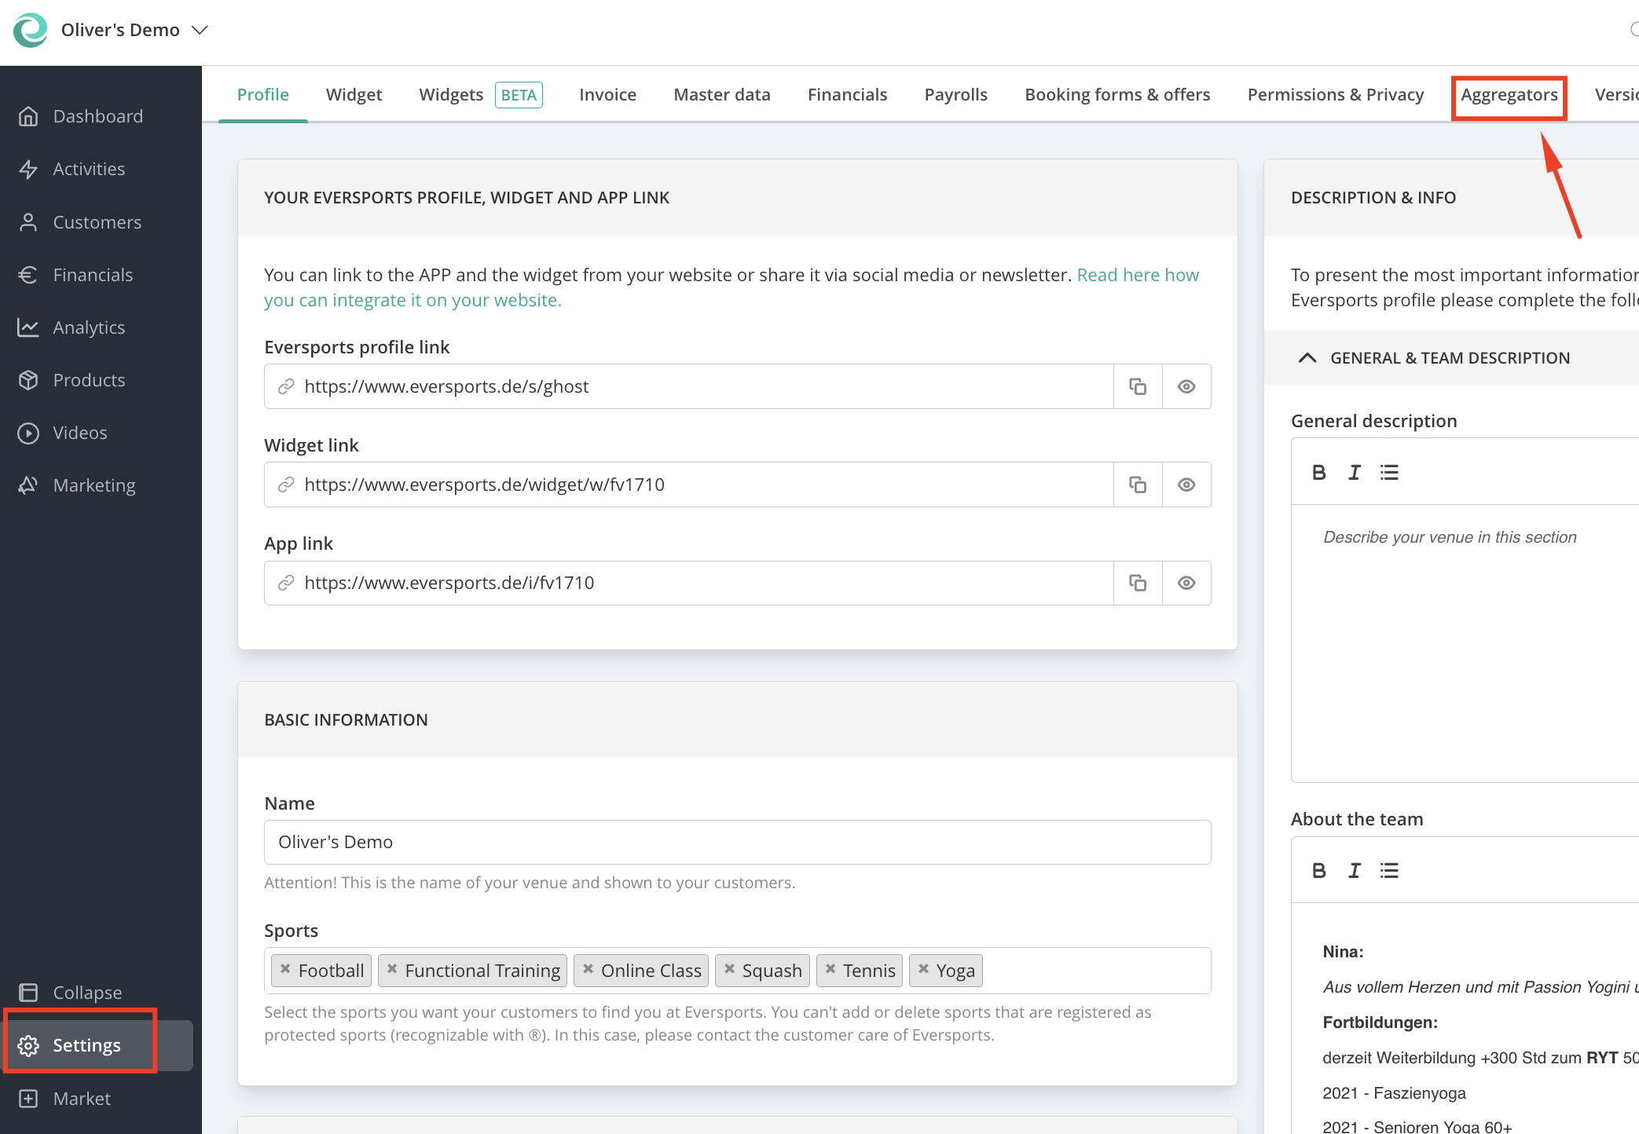Click the 'Read here how' integration link

click(1138, 275)
